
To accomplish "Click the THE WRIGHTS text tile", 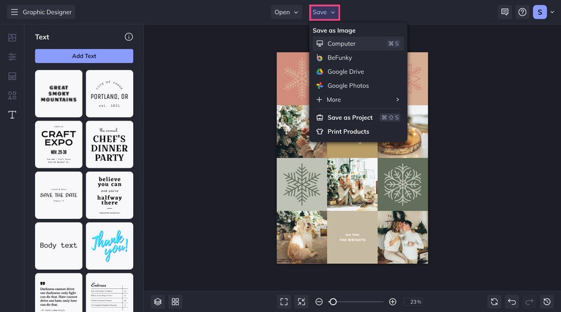I will 352,237.
